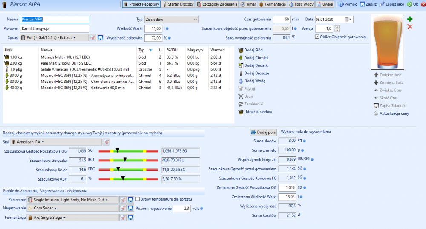Viewport: 426px width, 229px height.
Task: Click the Dodaj Wodę water drop icon
Action: click(x=241, y=81)
